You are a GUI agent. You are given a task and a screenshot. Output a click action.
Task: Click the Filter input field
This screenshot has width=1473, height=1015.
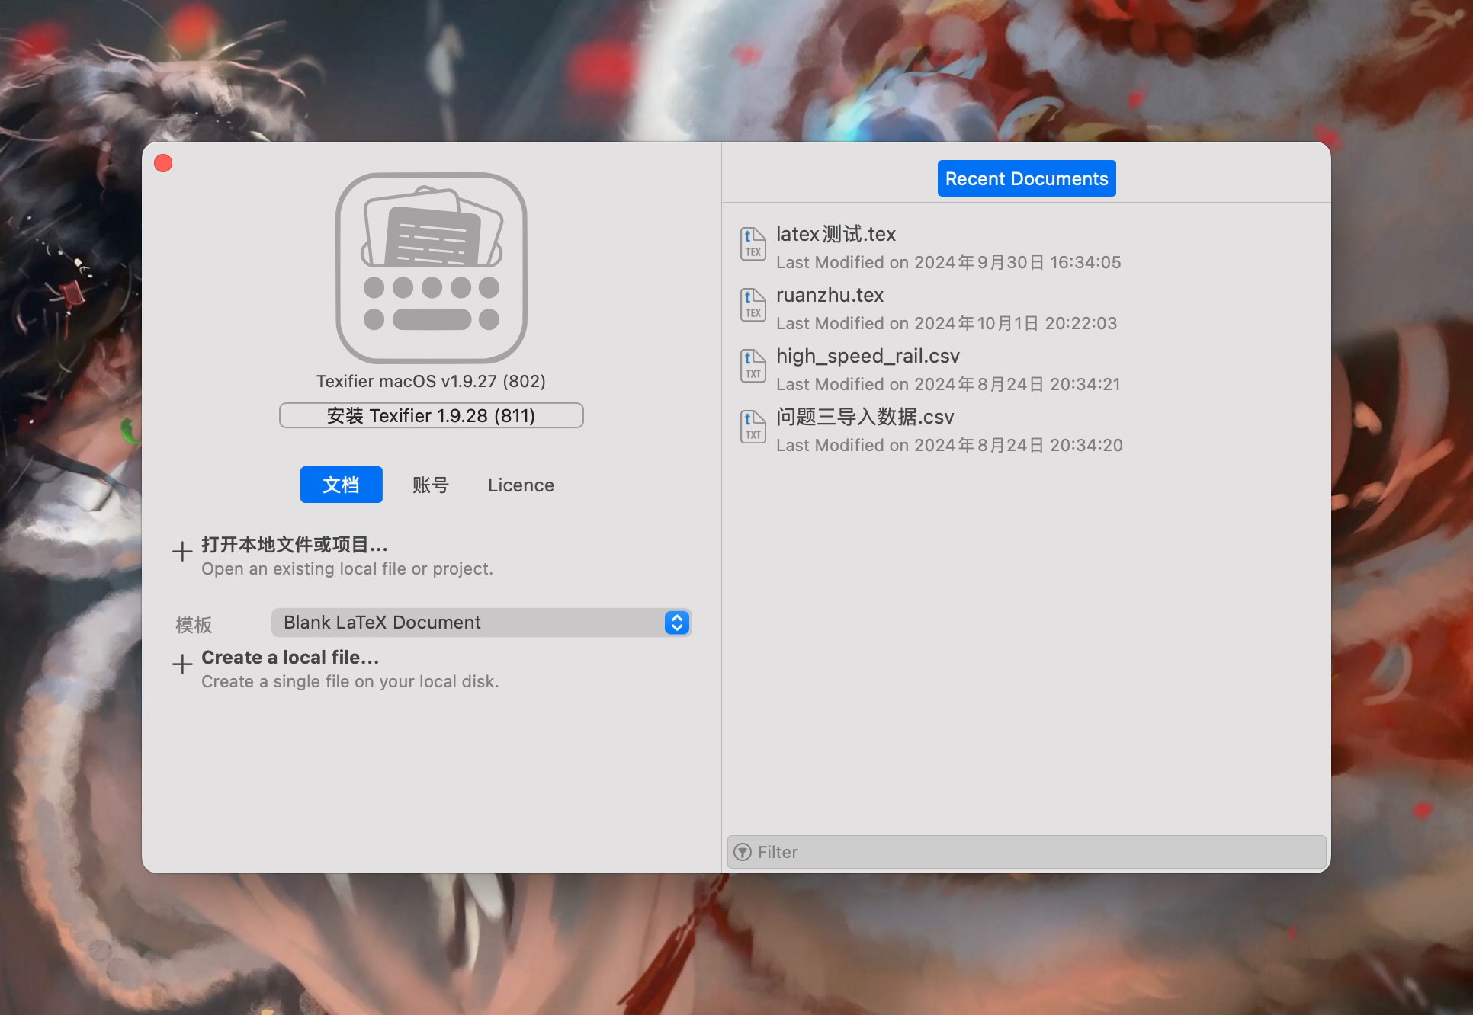coord(1026,852)
